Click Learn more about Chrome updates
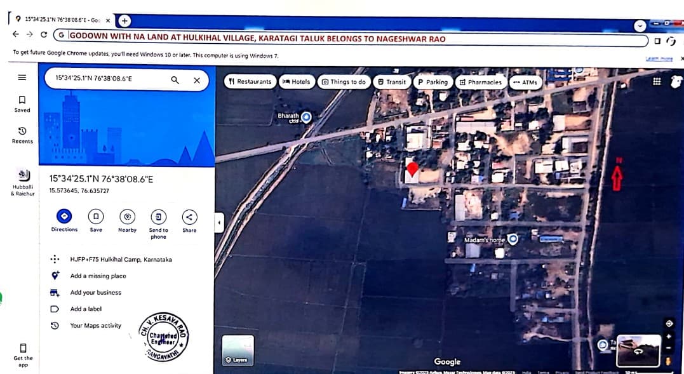The image size is (684, 374). coord(659,59)
